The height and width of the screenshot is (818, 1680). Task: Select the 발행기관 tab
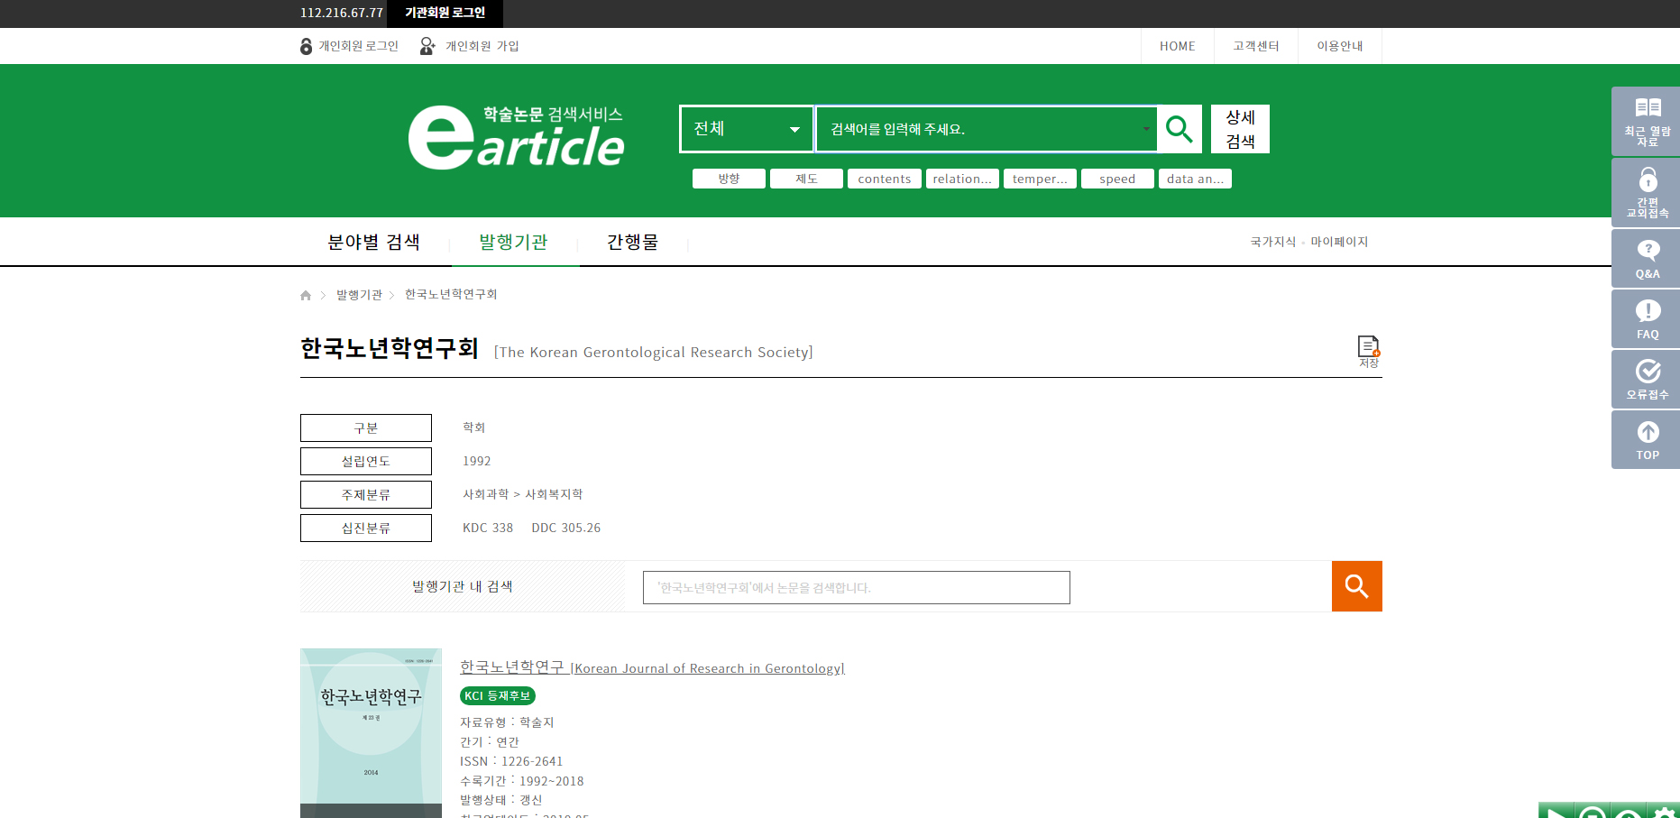click(x=513, y=242)
